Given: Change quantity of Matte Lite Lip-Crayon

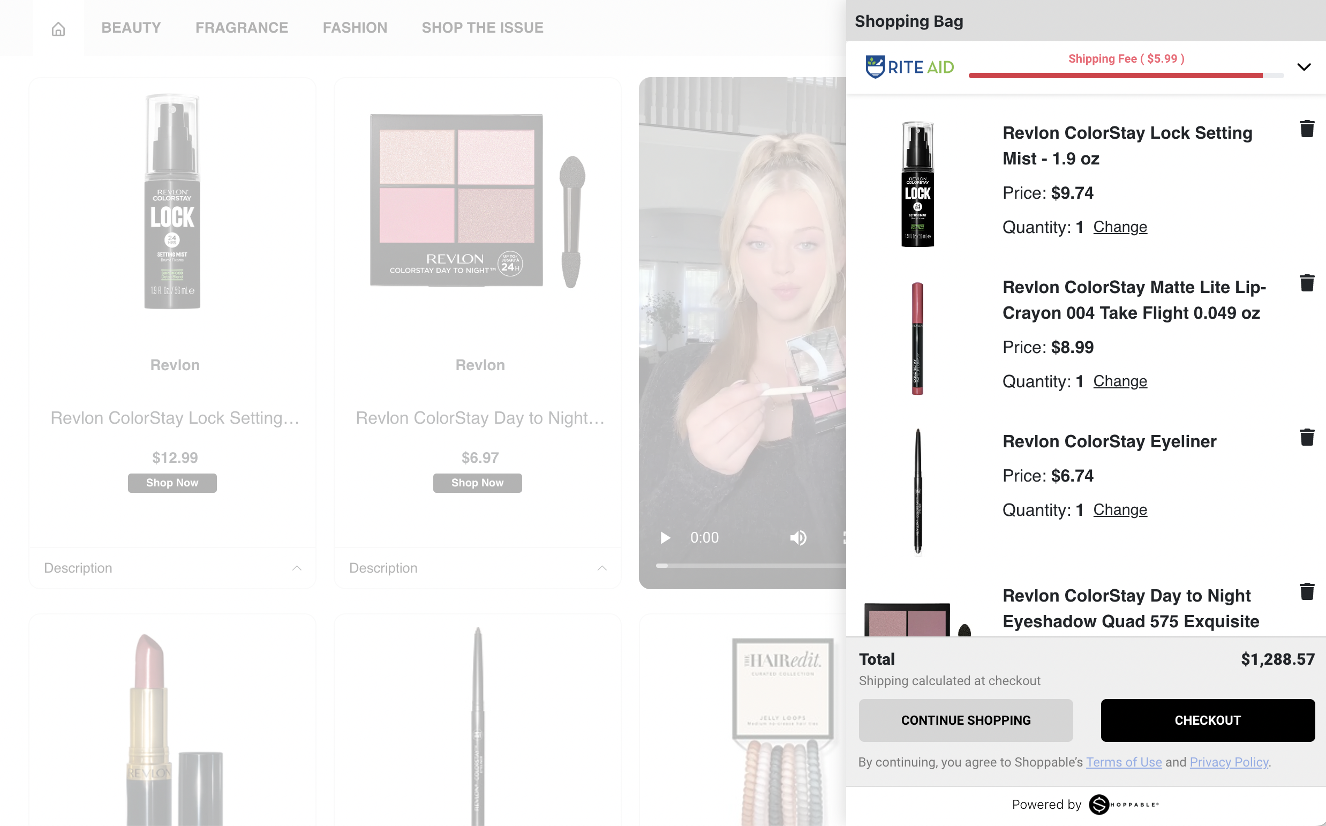Looking at the screenshot, I should pyautogui.click(x=1120, y=381).
